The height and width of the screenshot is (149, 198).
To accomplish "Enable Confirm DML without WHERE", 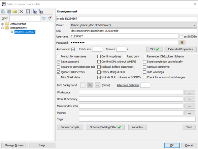I will click(99, 62).
